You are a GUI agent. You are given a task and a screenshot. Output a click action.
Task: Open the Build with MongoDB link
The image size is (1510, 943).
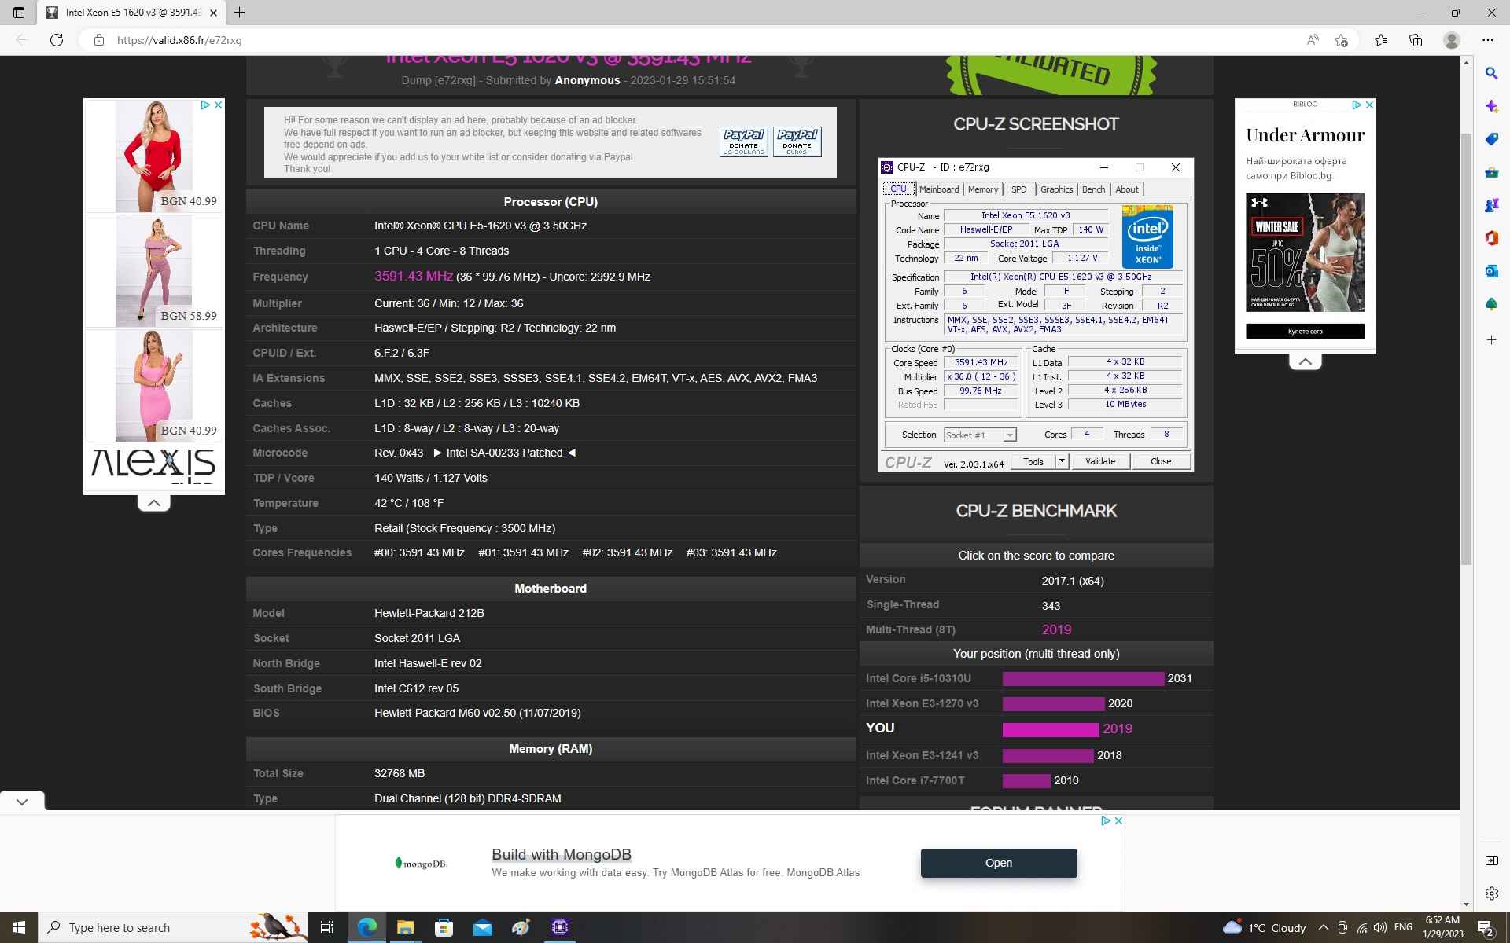(562, 854)
